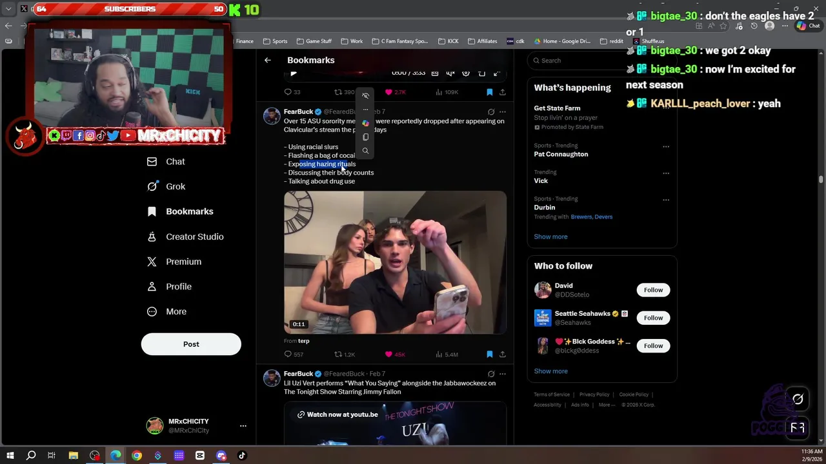Show more under Who to follow
Image resolution: width=826 pixels, height=464 pixels.
pyautogui.click(x=550, y=371)
